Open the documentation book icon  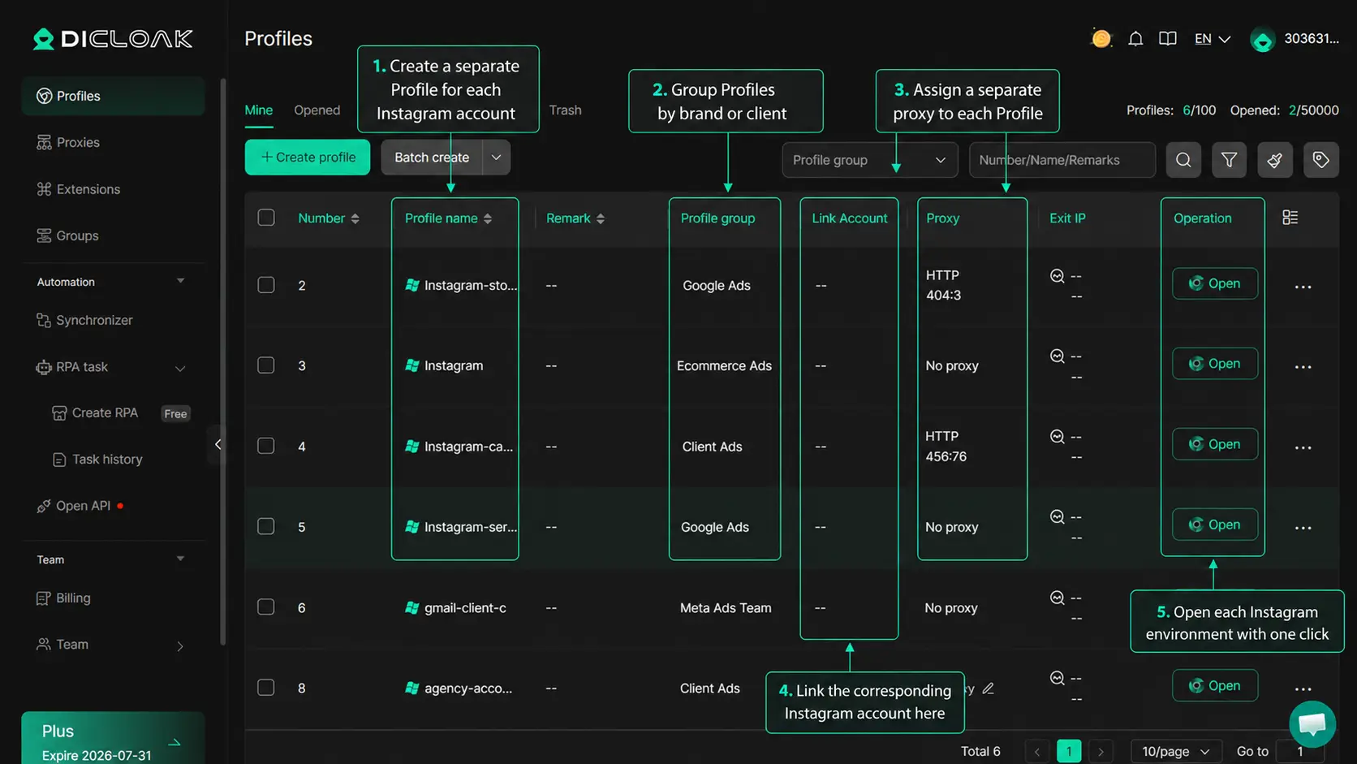point(1168,38)
